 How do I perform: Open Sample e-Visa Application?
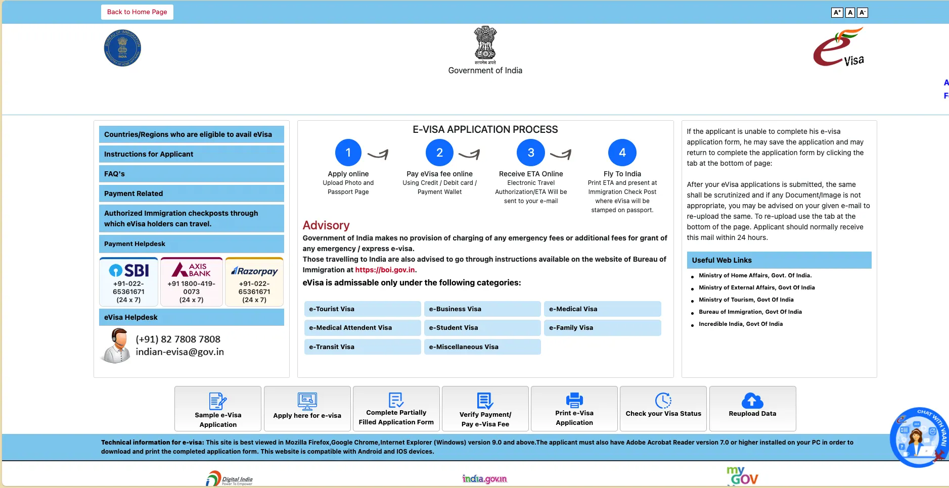[x=218, y=409]
